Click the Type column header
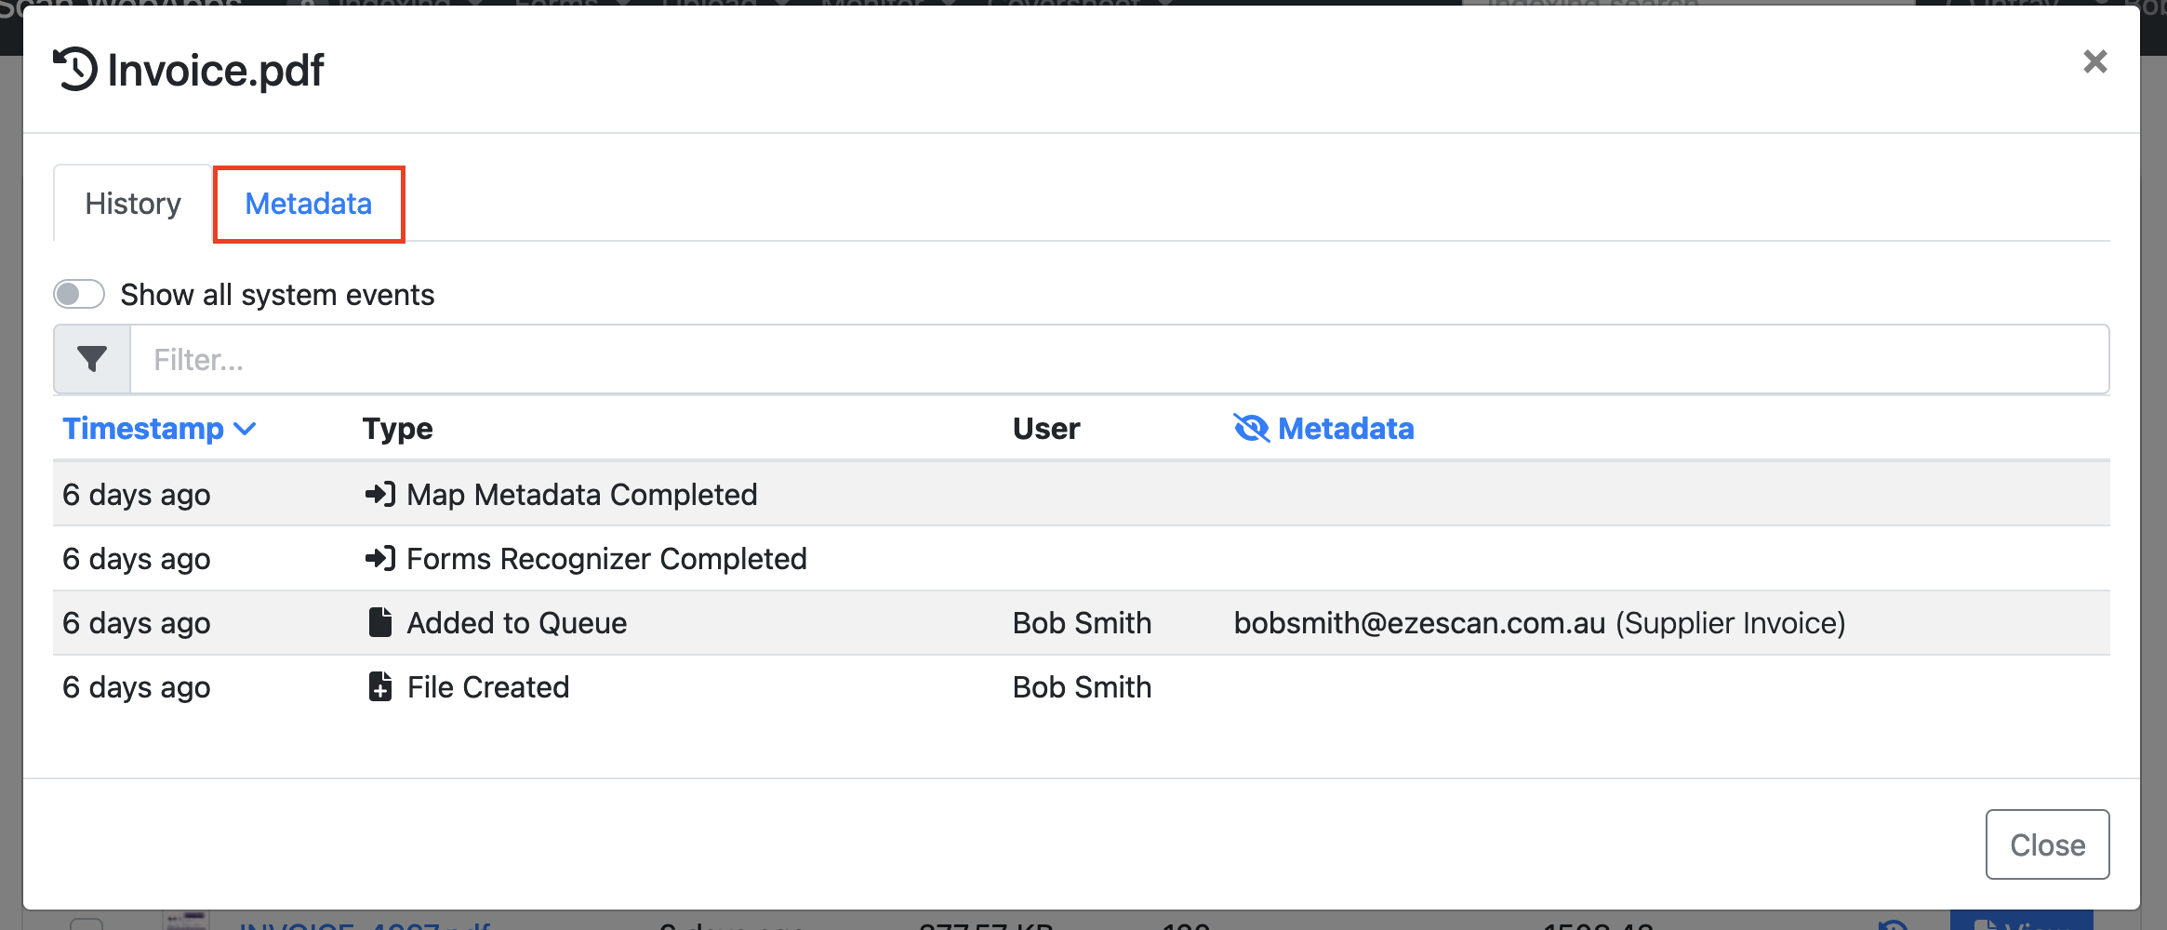Image resolution: width=2167 pixels, height=930 pixels. click(397, 429)
